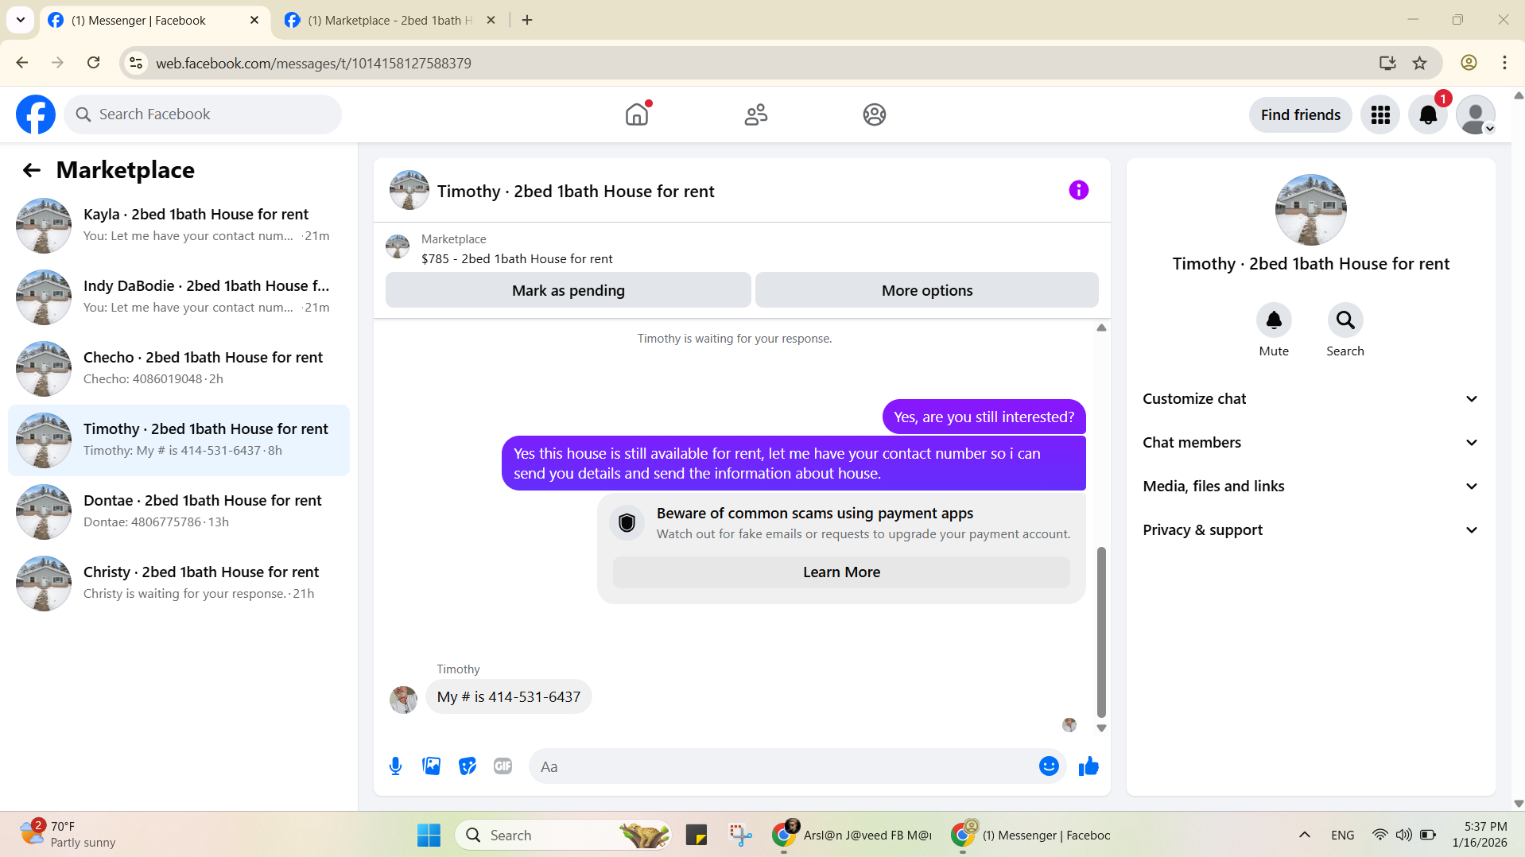This screenshot has height=857, width=1525.
Task: Send a voice clip using the microphone icon
Action: (x=395, y=766)
